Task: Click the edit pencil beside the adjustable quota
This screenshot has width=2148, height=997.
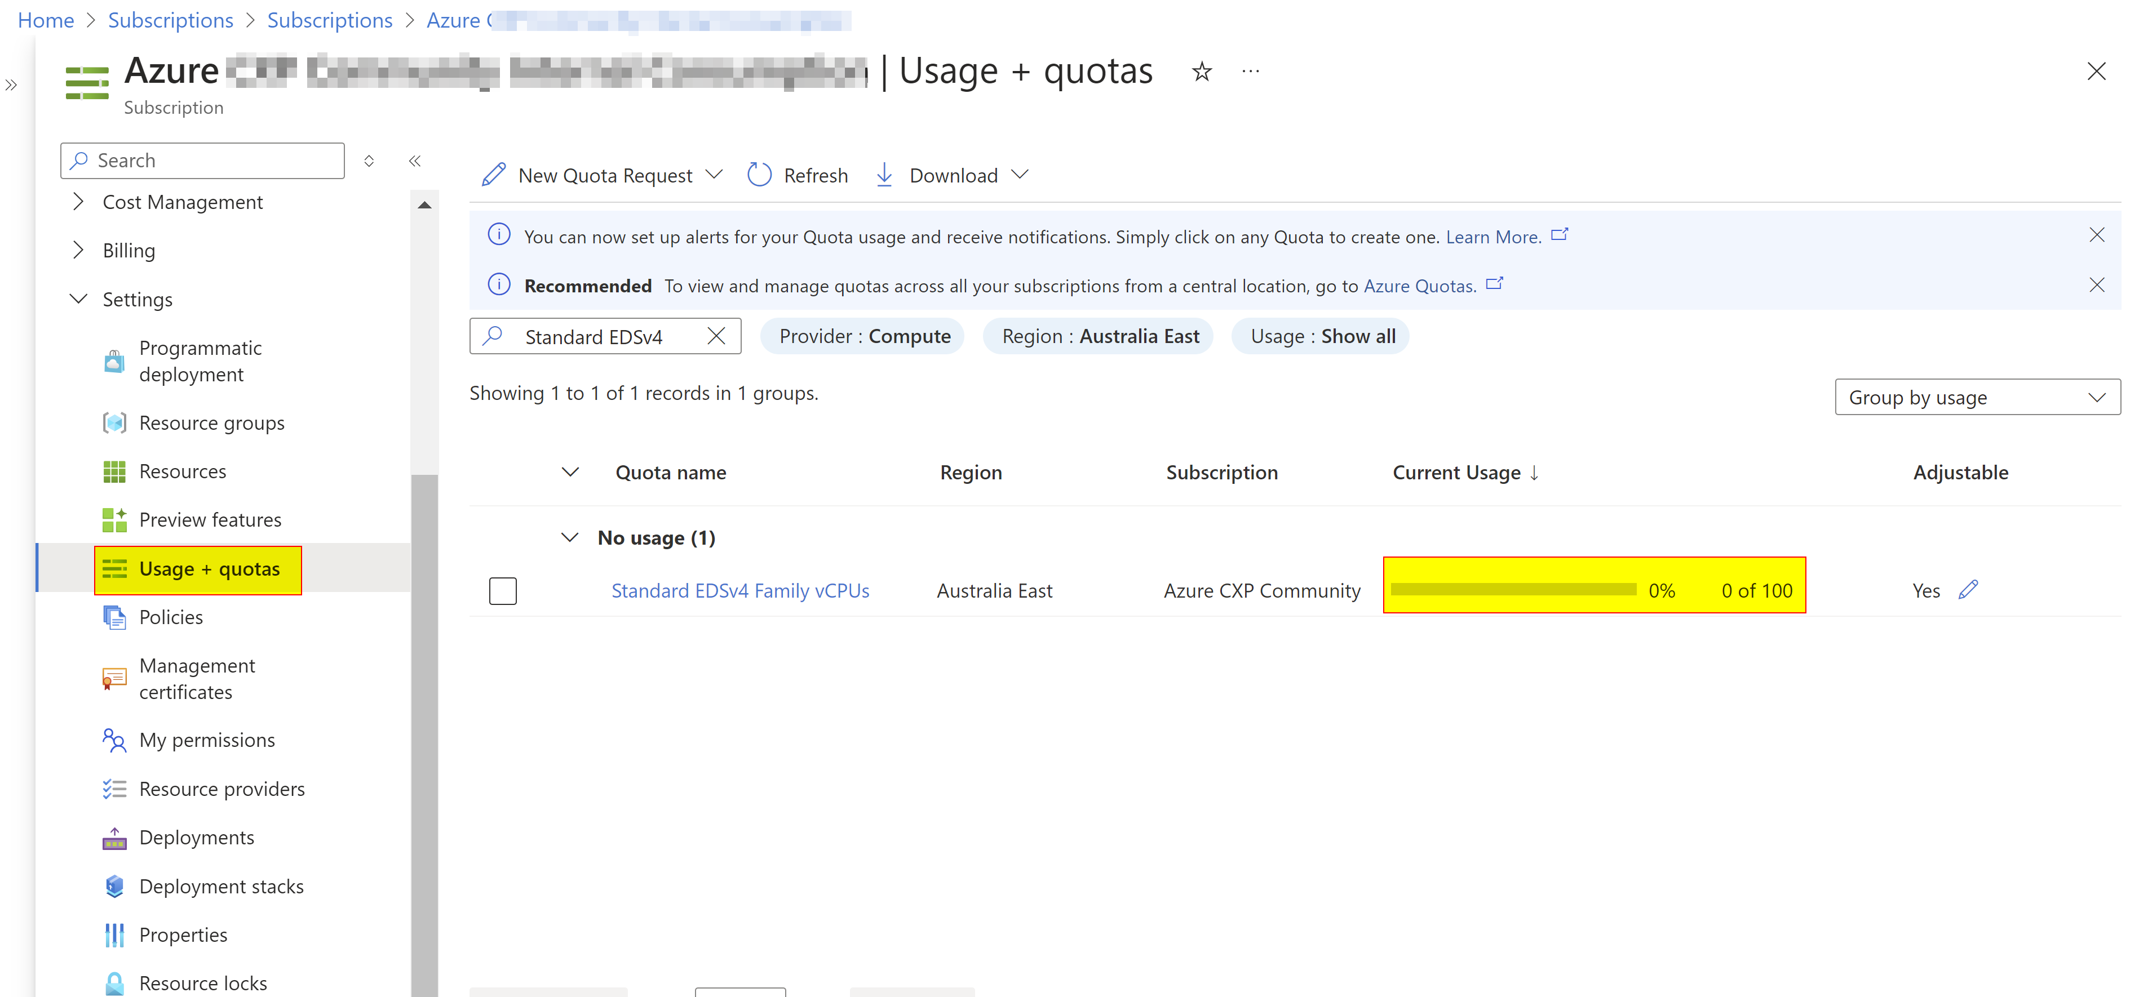Action: (1969, 589)
